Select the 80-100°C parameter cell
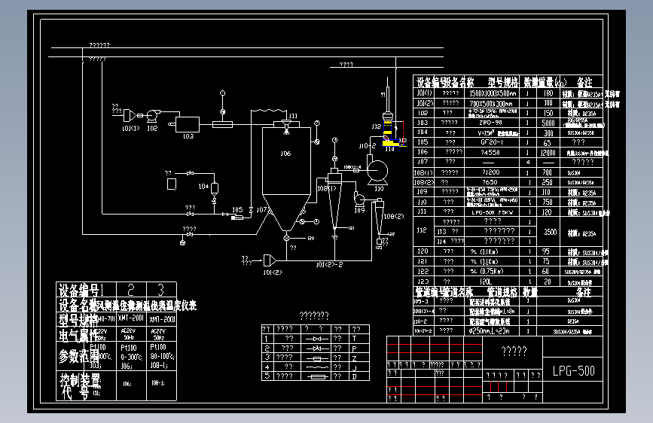The image size is (653, 423). (162, 357)
